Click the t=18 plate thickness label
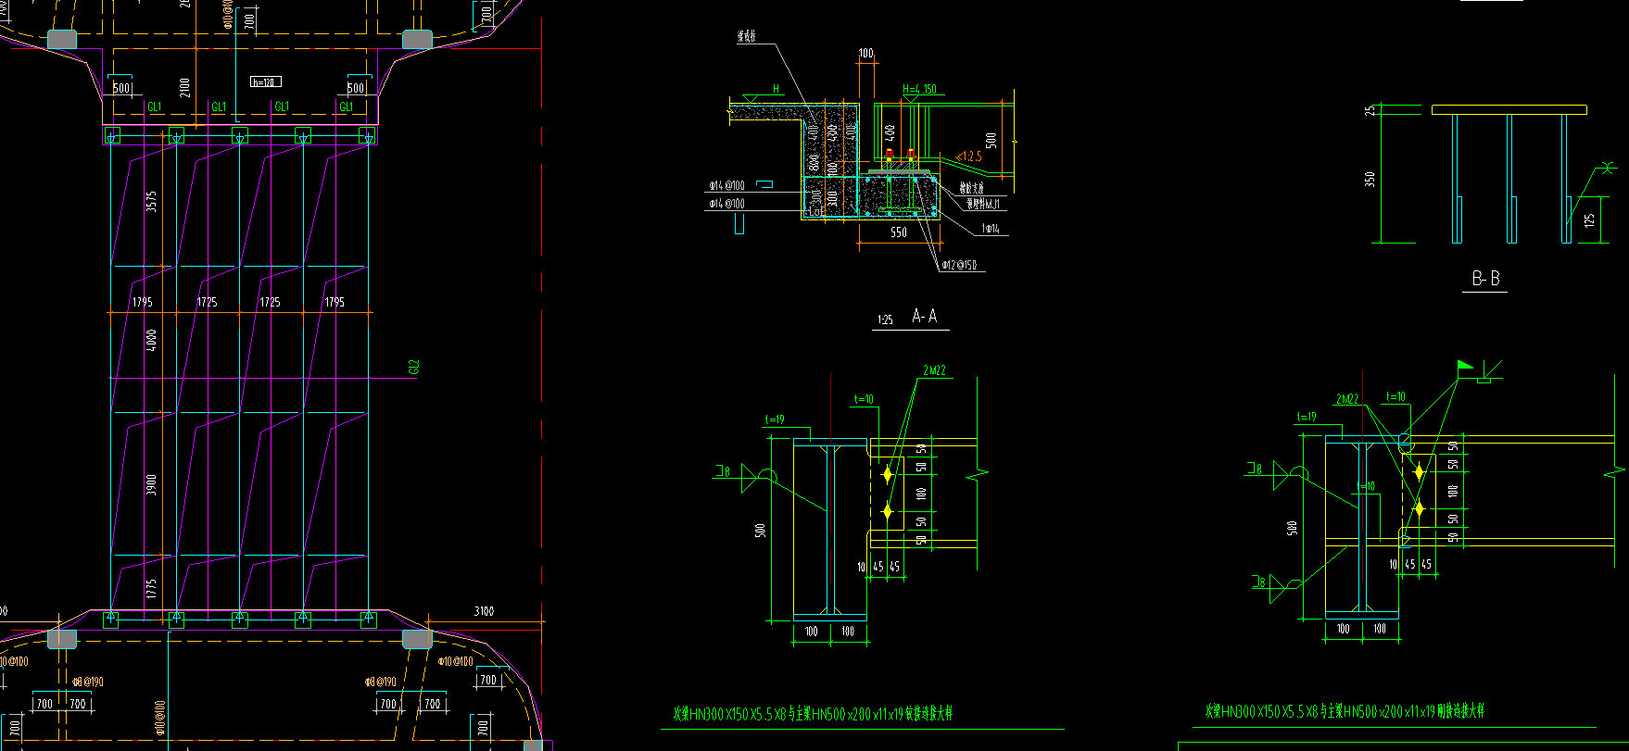 click(x=1367, y=486)
